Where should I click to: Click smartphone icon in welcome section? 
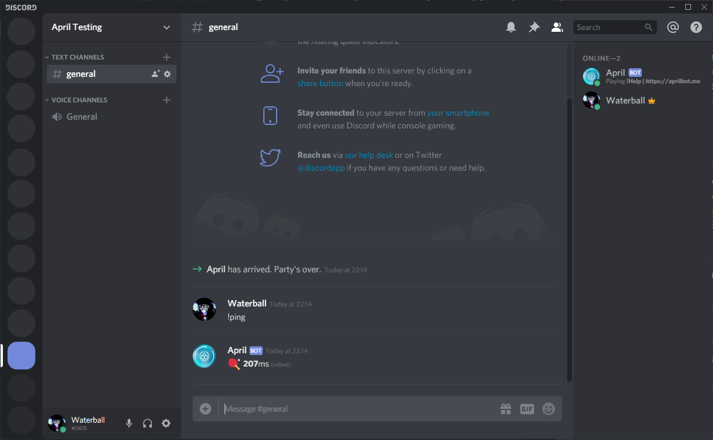(x=270, y=115)
